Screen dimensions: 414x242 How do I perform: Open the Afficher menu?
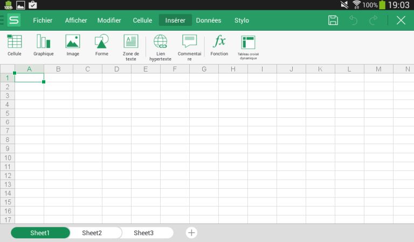click(x=76, y=20)
